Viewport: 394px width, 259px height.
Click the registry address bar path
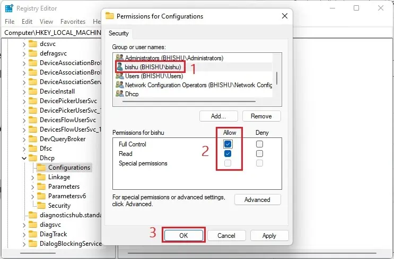(52, 33)
